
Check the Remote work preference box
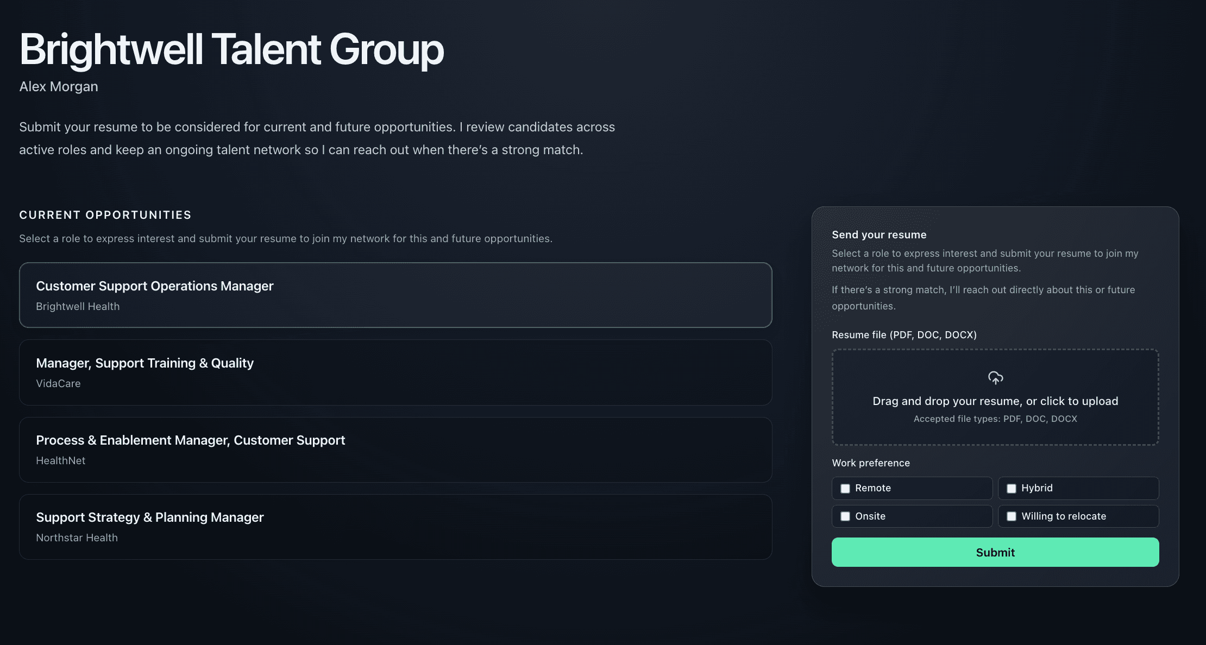point(845,489)
